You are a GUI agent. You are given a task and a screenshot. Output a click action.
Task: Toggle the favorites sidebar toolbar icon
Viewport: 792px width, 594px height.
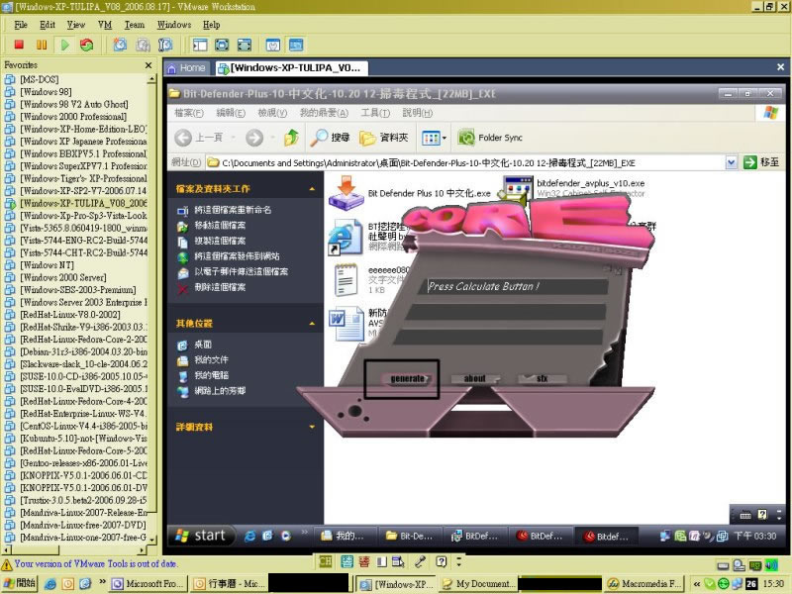click(x=200, y=45)
